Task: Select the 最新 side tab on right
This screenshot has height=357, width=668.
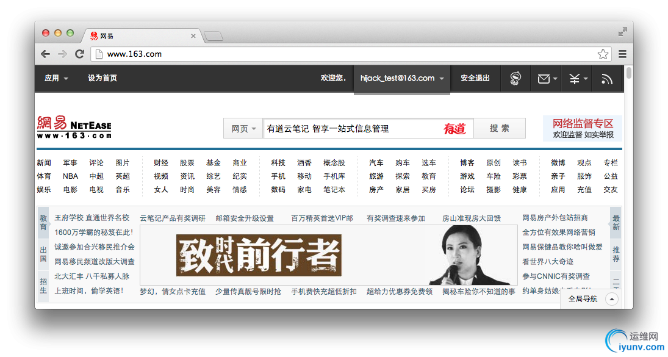Action: tap(616, 222)
